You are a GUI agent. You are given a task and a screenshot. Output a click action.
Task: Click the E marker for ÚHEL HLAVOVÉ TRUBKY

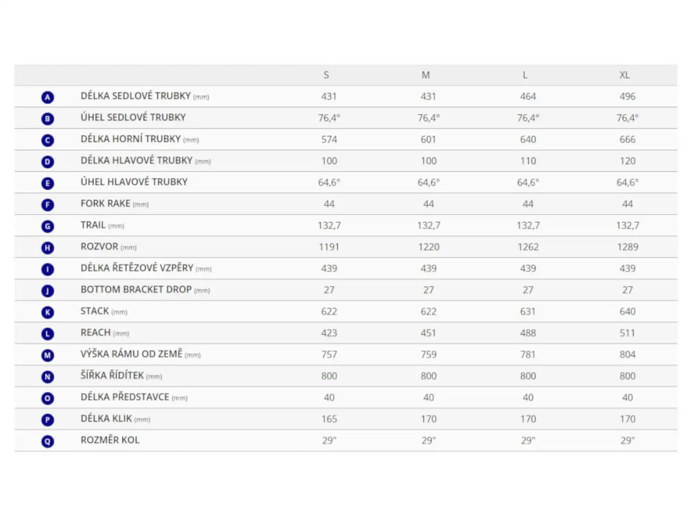point(48,183)
